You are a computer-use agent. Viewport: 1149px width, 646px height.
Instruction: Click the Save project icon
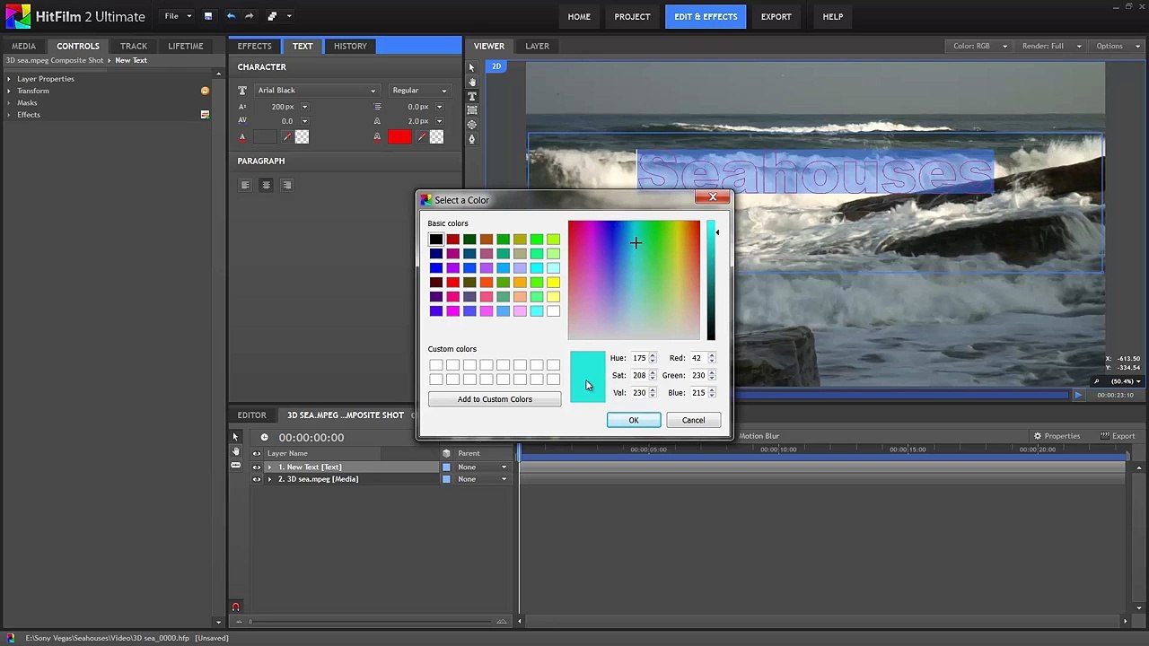coord(207,16)
